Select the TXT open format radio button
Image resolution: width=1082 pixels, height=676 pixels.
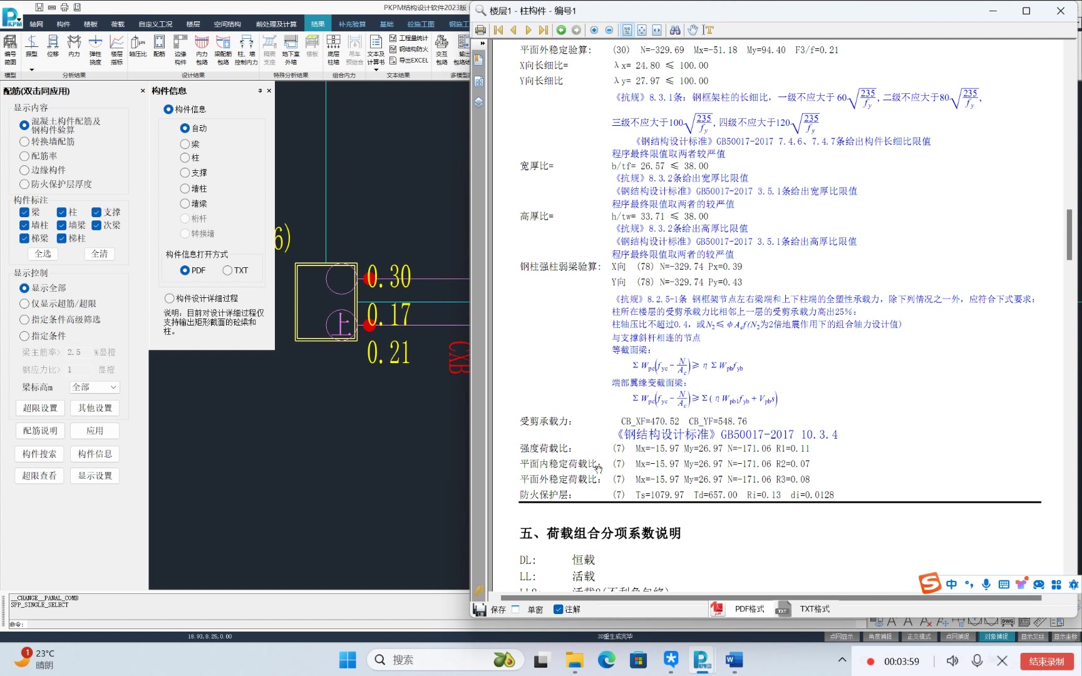(x=227, y=270)
